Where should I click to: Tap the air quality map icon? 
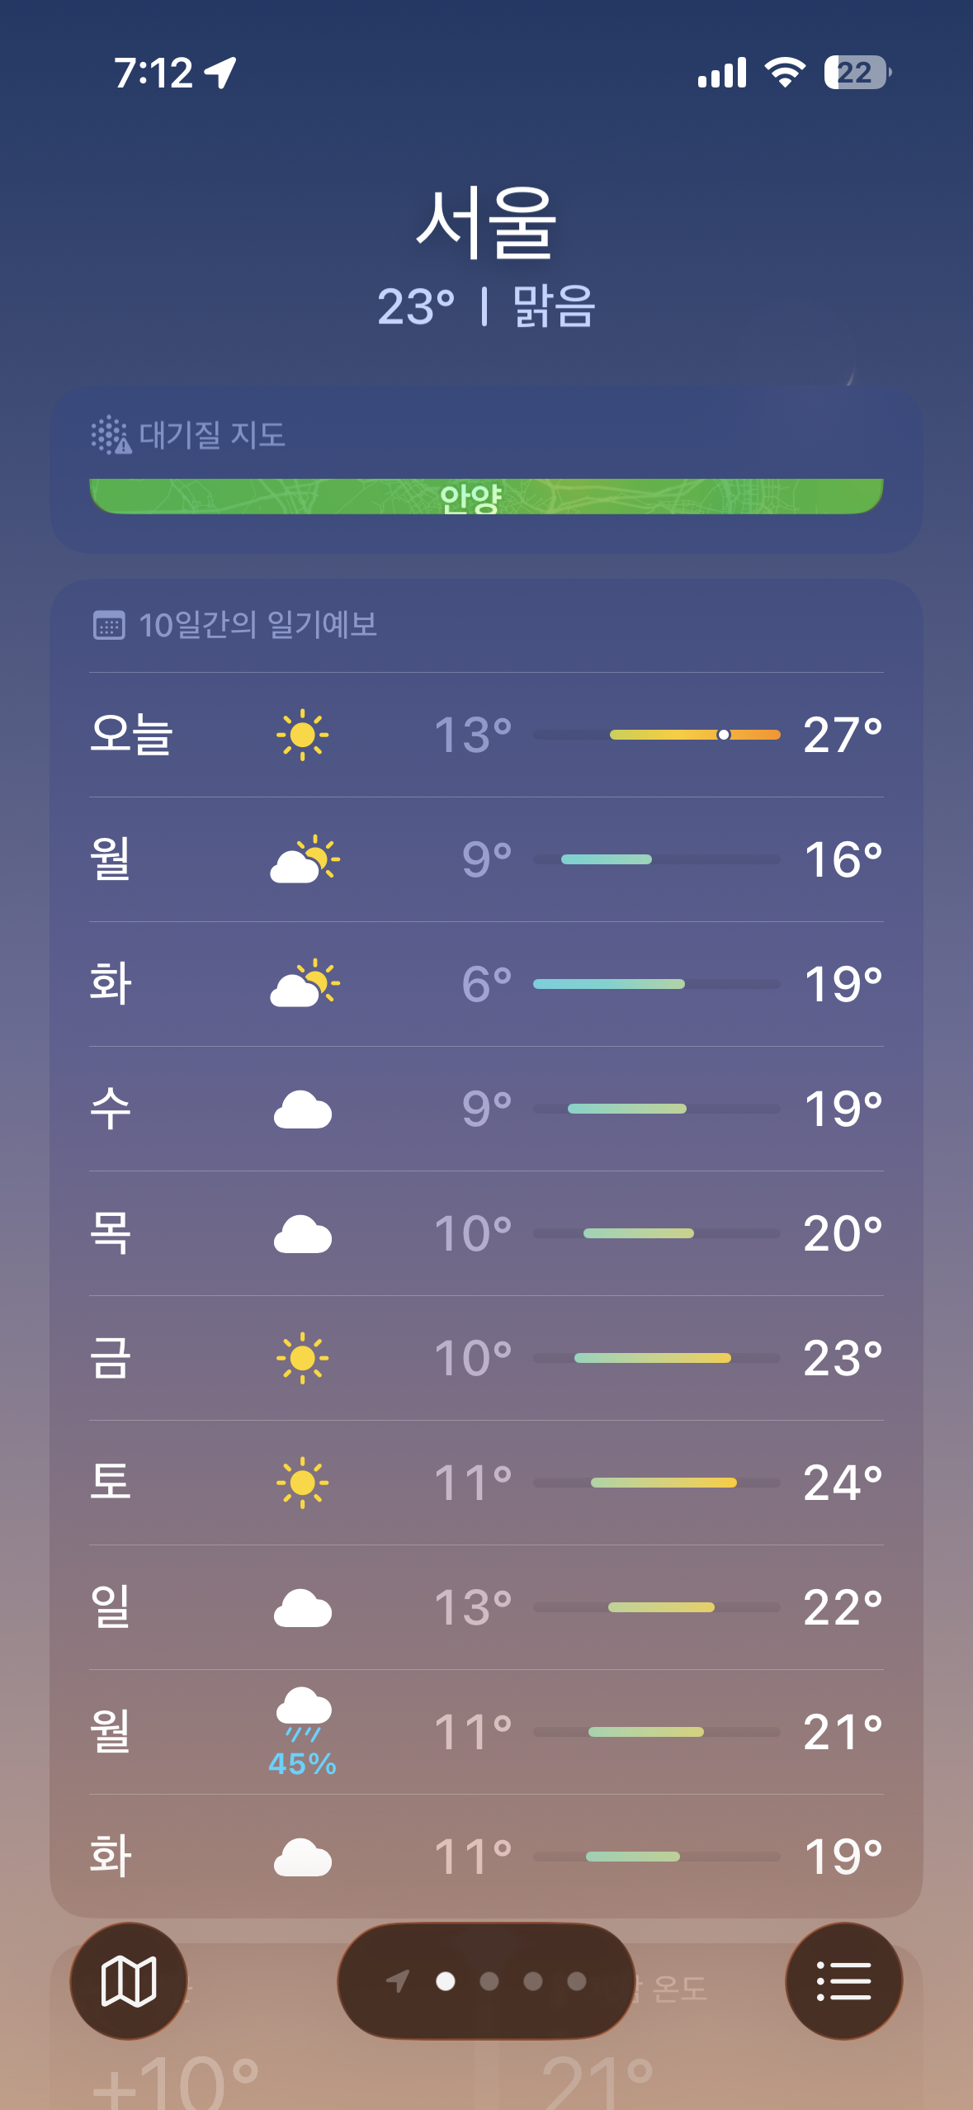(x=111, y=435)
